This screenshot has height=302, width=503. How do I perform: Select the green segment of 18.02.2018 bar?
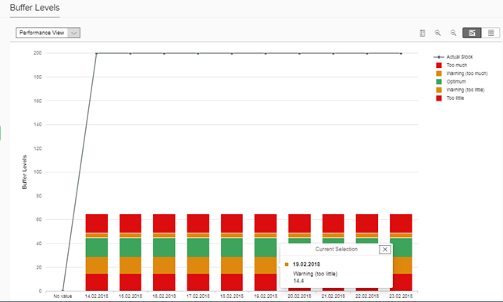(x=232, y=247)
